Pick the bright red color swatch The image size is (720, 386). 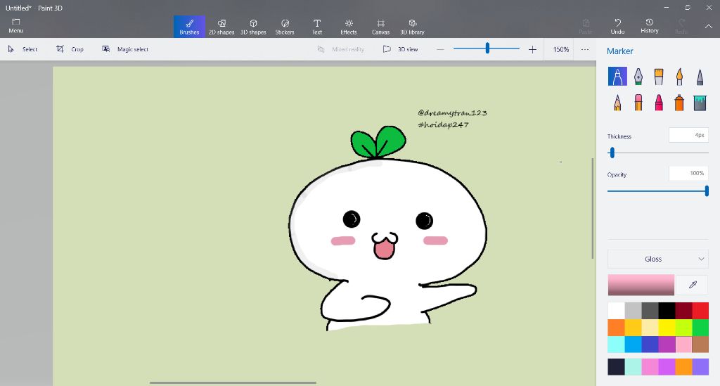[700, 311]
